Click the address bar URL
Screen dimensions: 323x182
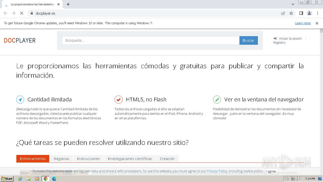(45, 13)
